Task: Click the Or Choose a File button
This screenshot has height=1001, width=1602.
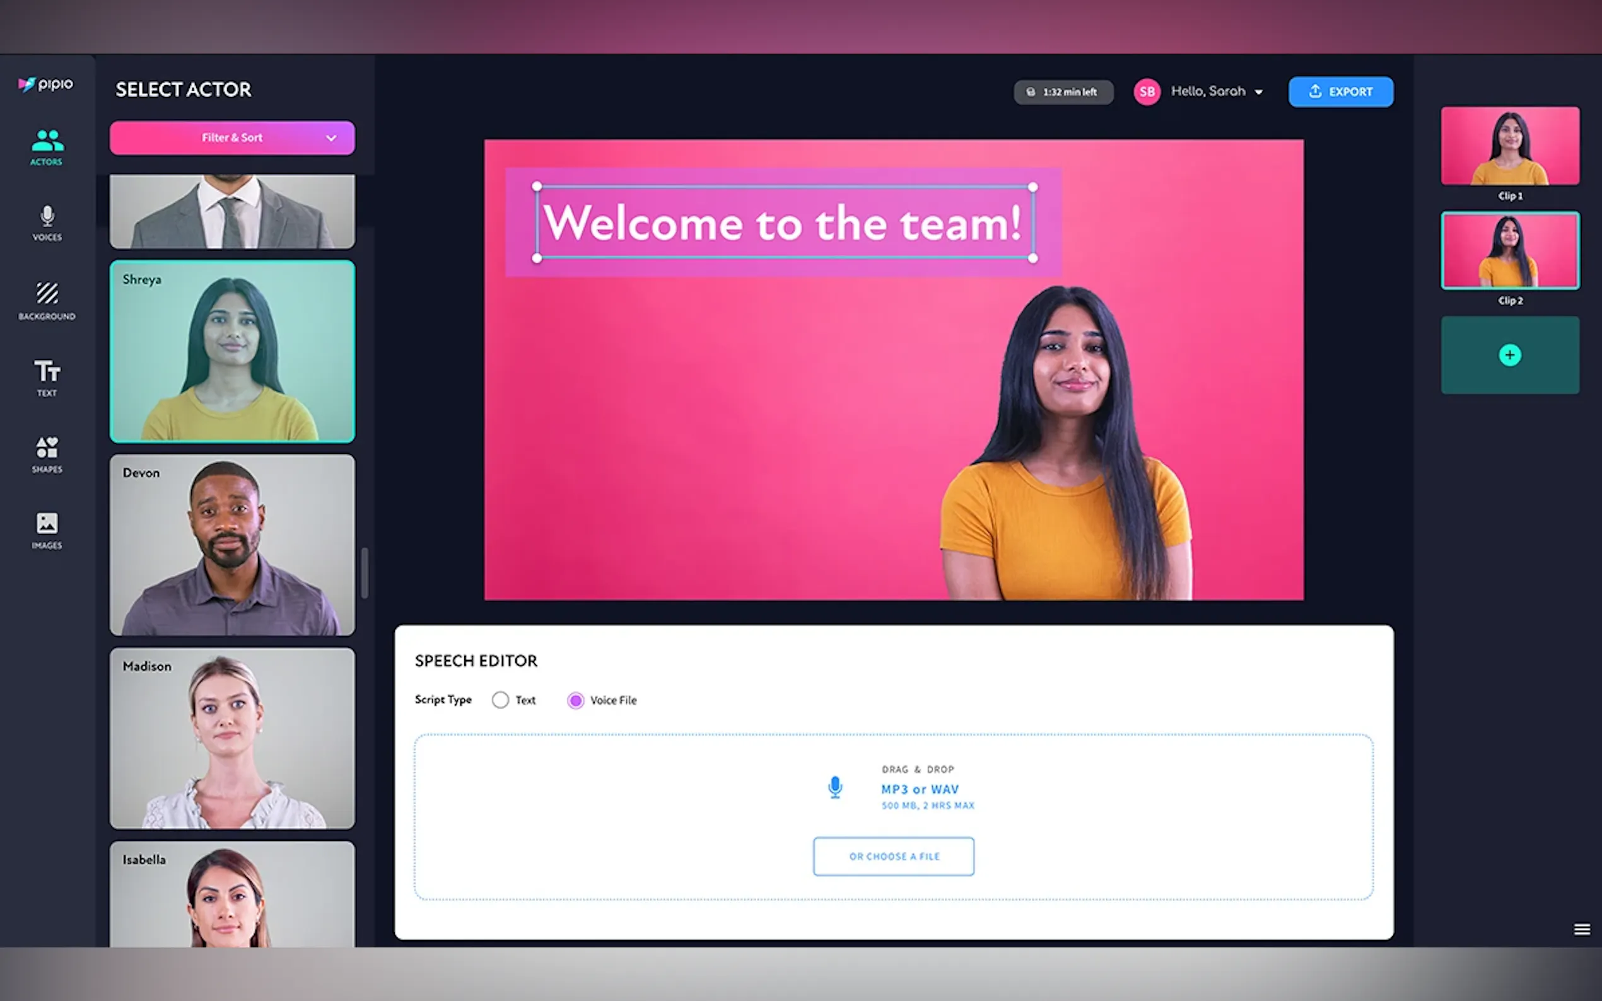Action: pyautogui.click(x=893, y=856)
